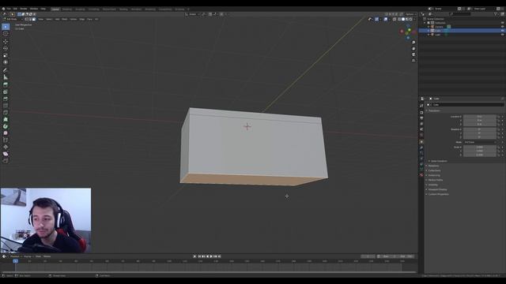The image size is (506, 284).
Task: Expand the Relations panel
Action: [433, 166]
